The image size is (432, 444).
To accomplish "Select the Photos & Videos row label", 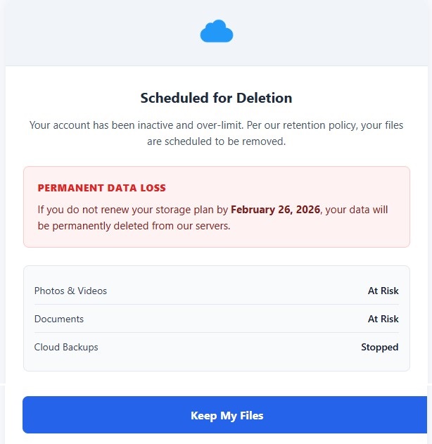I will click(x=70, y=291).
